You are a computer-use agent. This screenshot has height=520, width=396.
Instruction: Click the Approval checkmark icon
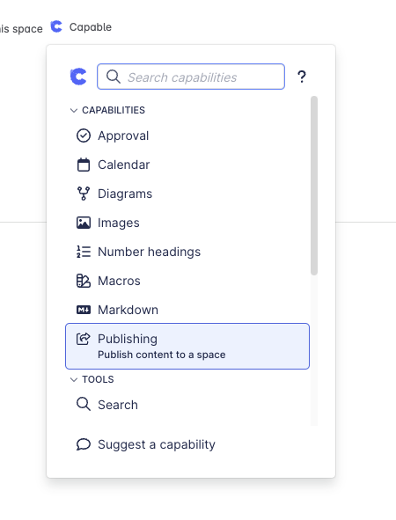[84, 135]
